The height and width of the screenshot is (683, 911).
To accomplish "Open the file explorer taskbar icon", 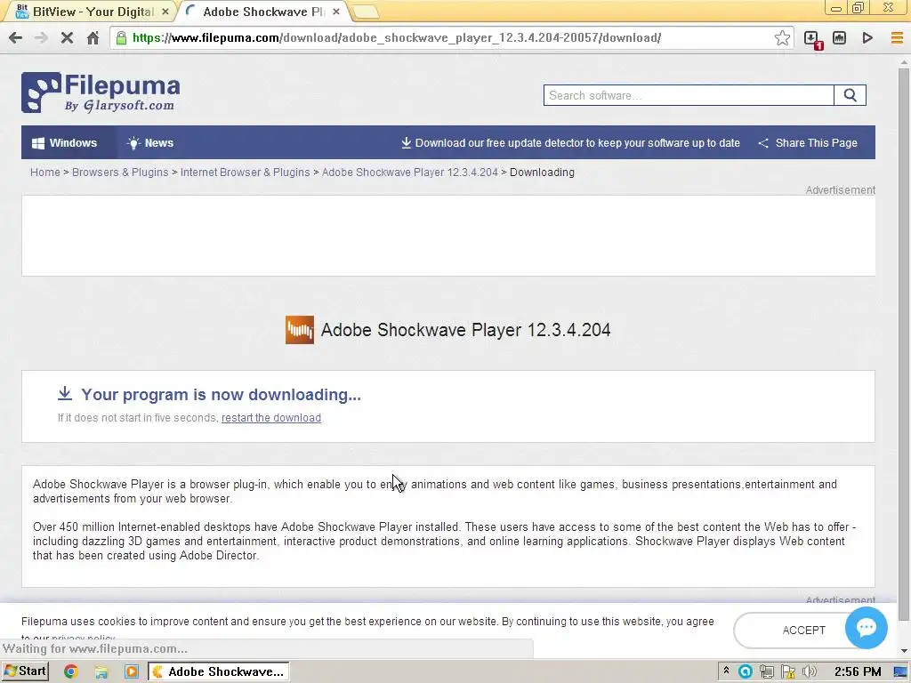I will pyautogui.click(x=101, y=671).
